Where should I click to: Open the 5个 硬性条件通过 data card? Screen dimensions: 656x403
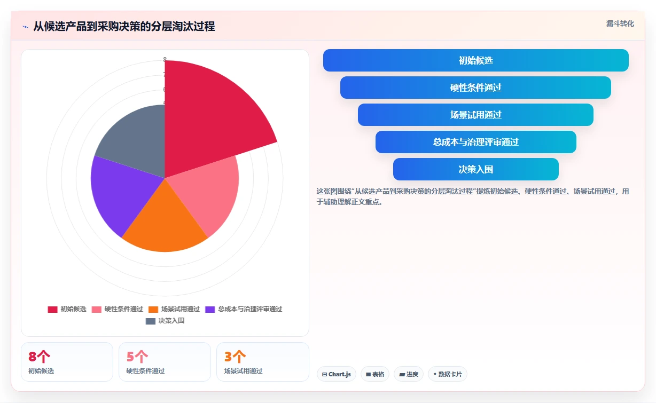[x=165, y=362]
